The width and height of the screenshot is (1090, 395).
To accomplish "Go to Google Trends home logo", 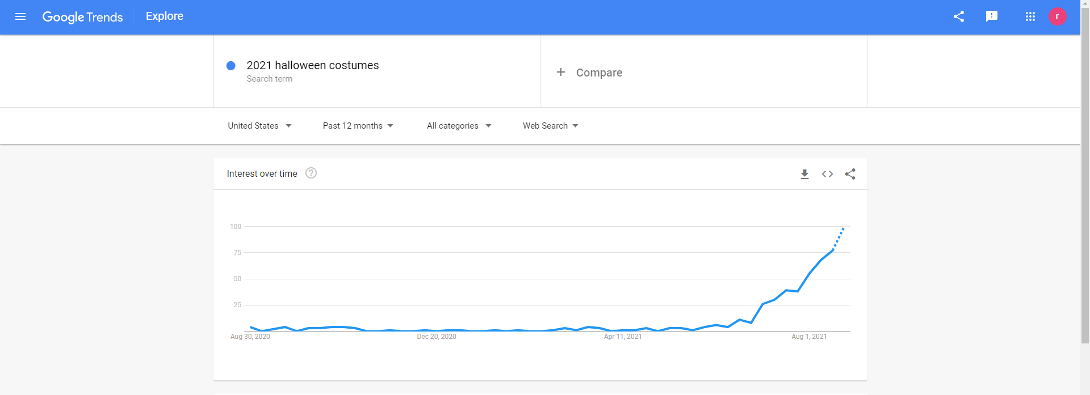I will [82, 17].
